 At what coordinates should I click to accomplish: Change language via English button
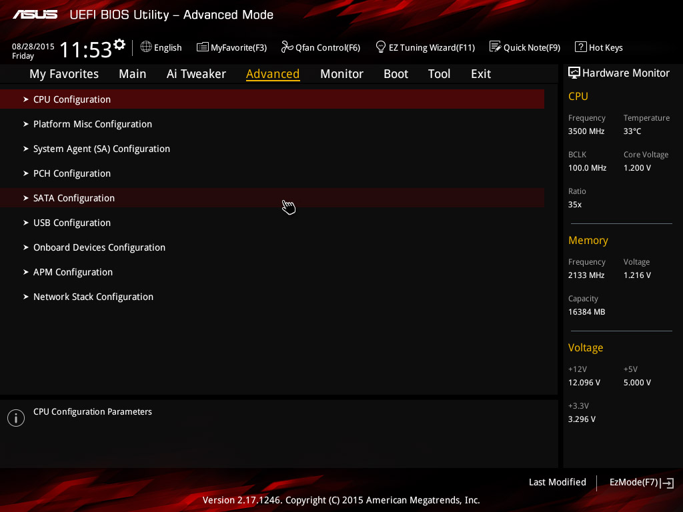161,47
